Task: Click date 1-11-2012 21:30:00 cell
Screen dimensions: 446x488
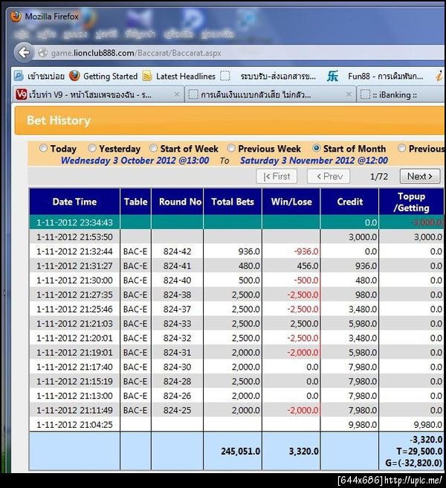Action: (74, 280)
